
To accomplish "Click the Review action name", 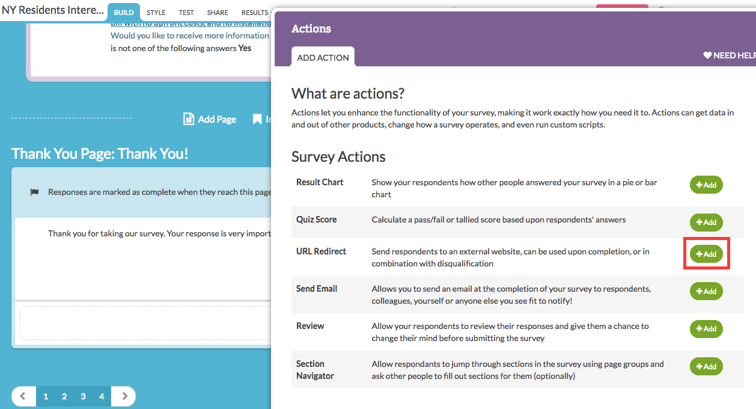I will tap(310, 326).
